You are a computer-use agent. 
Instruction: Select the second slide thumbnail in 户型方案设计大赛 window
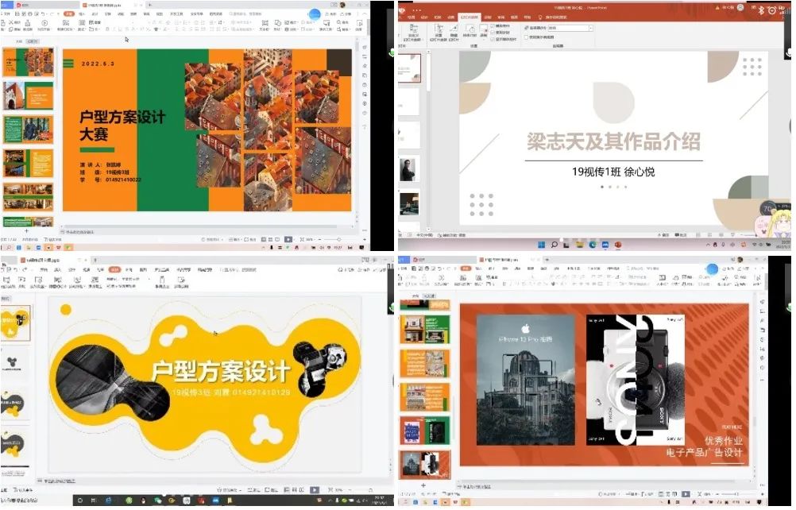28,95
